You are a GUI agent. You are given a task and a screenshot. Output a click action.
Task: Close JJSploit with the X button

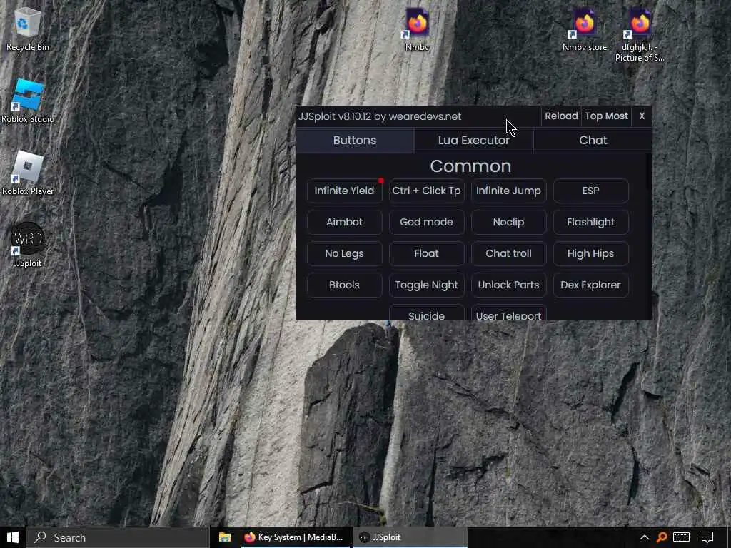click(x=642, y=116)
